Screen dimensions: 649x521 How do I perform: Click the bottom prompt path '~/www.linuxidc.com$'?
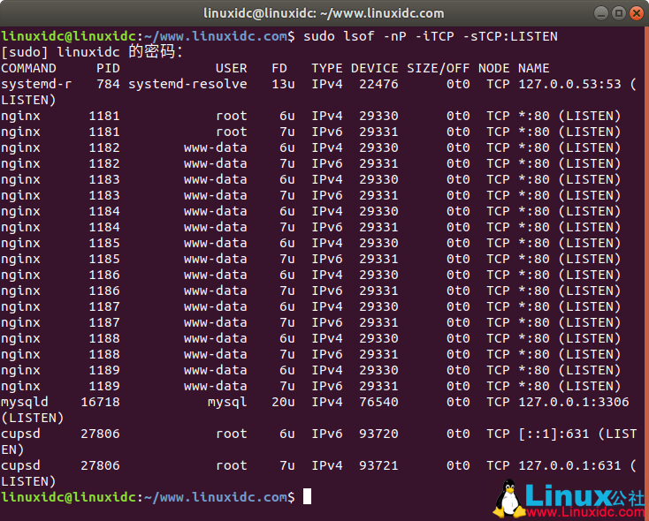(219, 496)
